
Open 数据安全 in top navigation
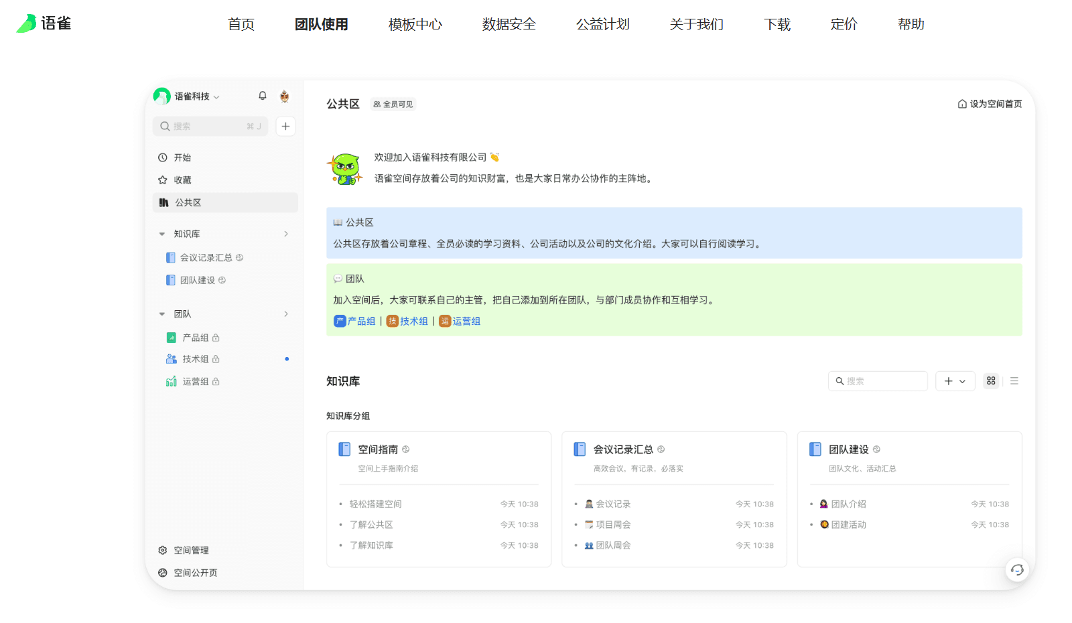[x=509, y=24]
